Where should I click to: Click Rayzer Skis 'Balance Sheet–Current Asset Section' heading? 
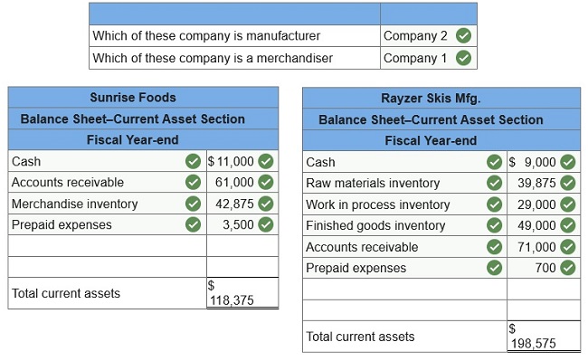tap(431, 119)
